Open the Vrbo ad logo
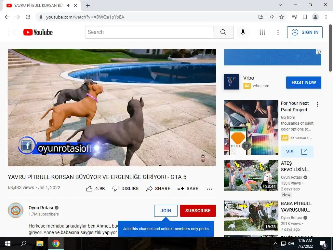 (232, 82)
